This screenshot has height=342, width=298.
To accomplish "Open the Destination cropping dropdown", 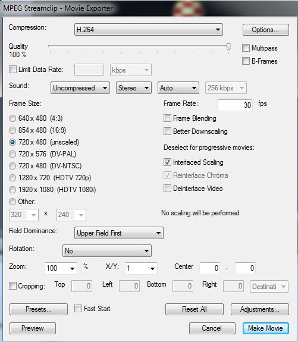I will (x=269, y=286).
